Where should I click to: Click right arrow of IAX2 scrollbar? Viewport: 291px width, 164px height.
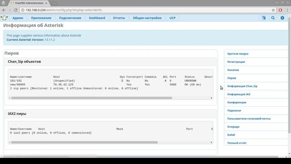tap(211, 142)
